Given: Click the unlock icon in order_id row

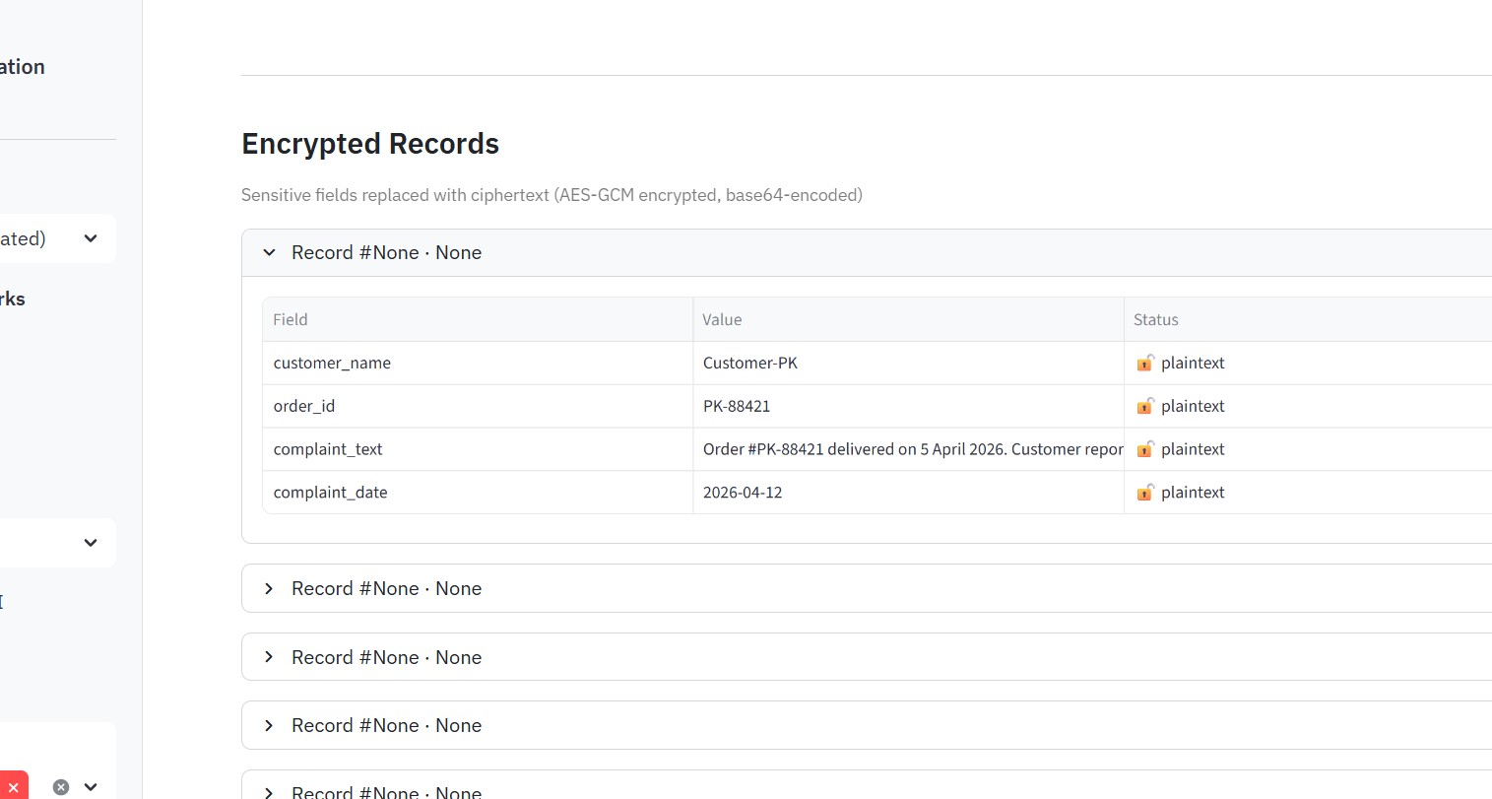Looking at the screenshot, I should click(1144, 406).
